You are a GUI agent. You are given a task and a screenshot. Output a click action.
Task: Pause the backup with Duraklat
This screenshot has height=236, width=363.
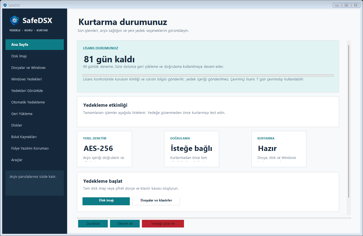click(x=93, y=224)
